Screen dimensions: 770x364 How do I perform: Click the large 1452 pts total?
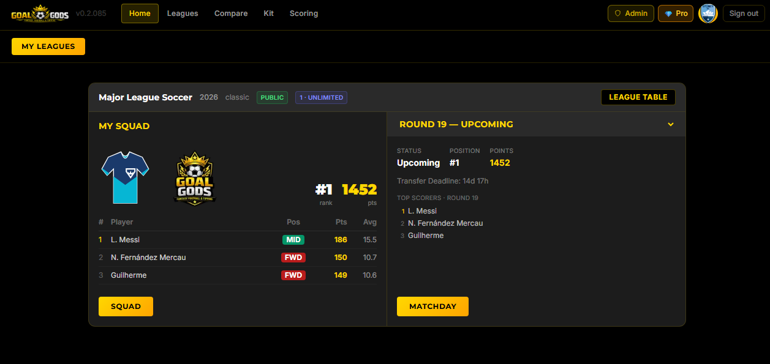coord(359,190)
